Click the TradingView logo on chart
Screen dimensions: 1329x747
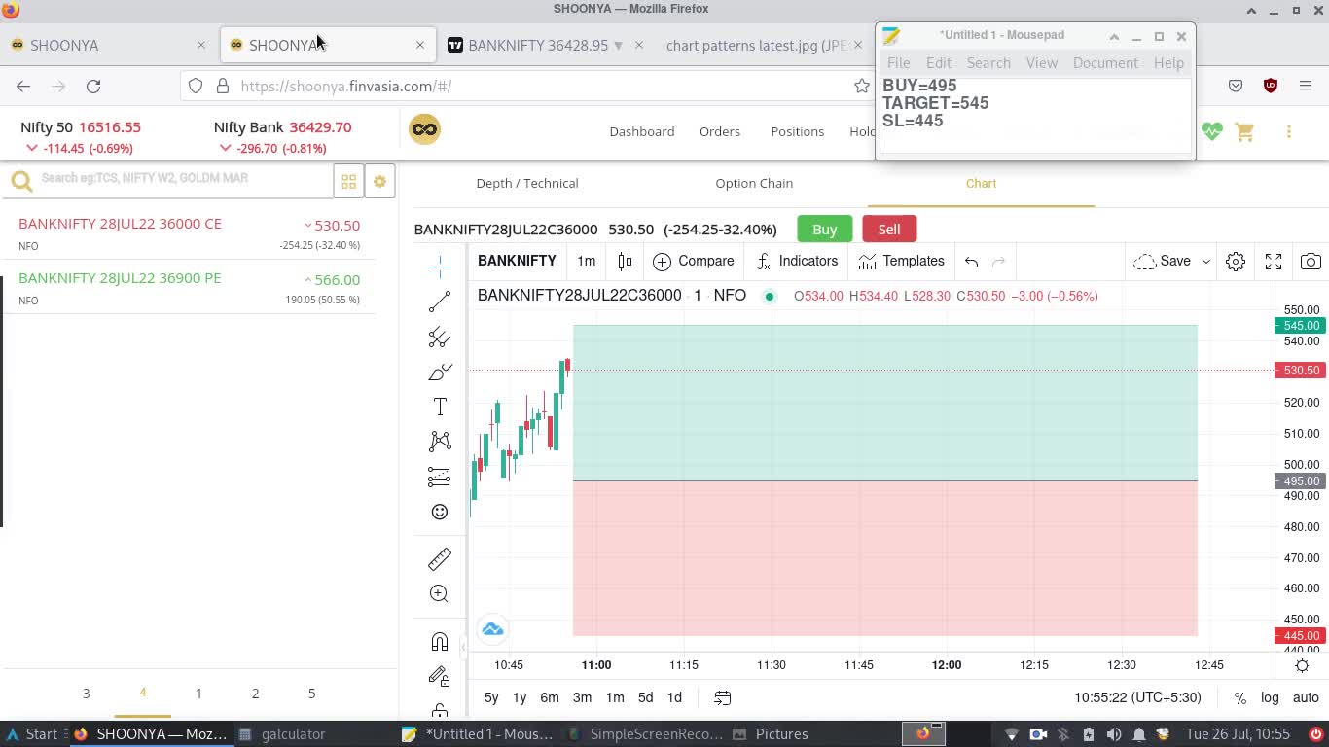pyautogui.click(x=492, y=629)
